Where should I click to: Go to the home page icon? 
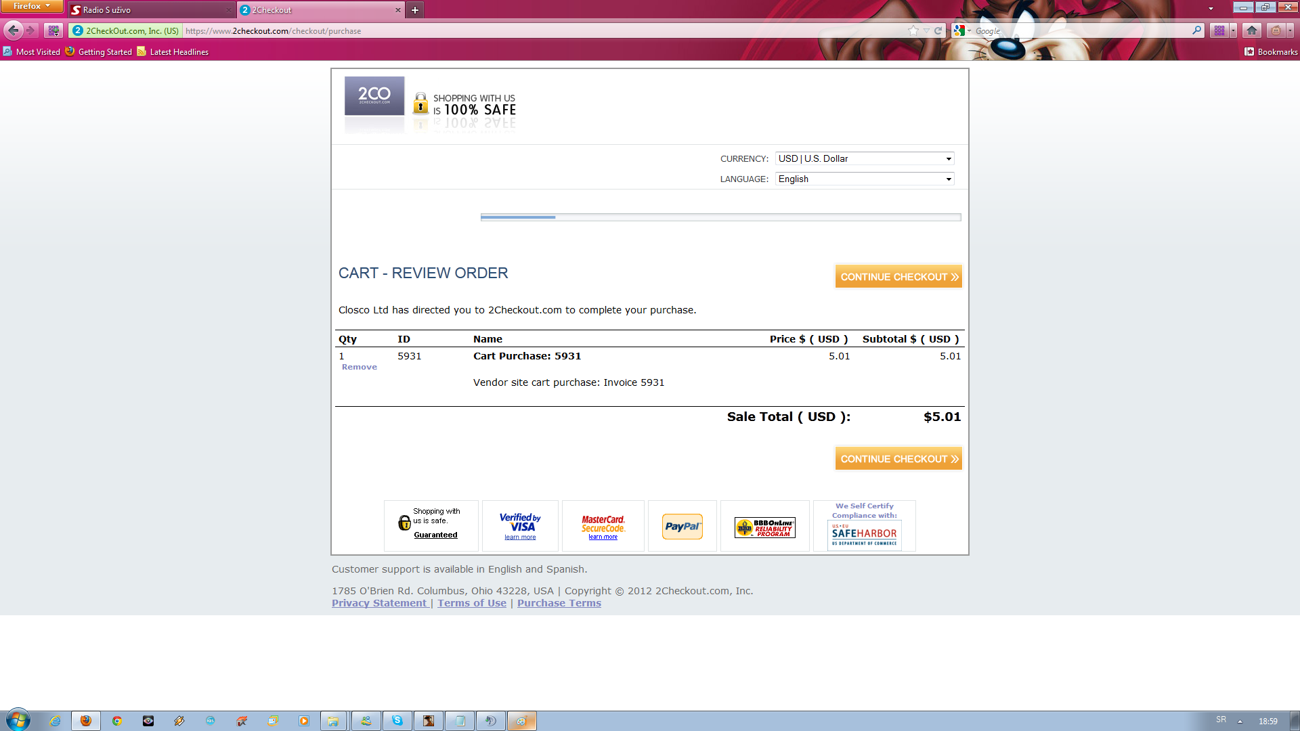click(1252, 30)
